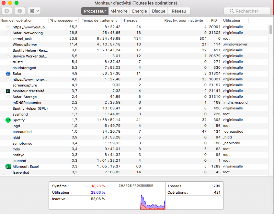Select the logd process row

click(134, 126)
